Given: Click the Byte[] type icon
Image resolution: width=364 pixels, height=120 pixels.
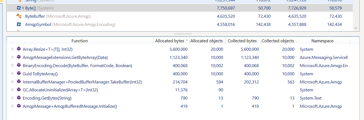Looking at the screenshot, I should click(19, 8).
